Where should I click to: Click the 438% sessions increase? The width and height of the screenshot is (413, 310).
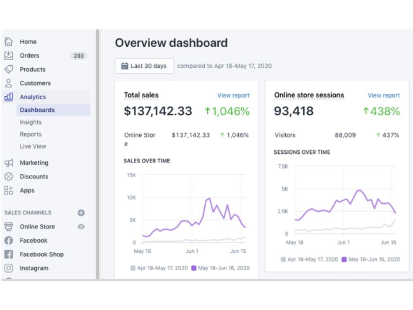tap(381, 111)
